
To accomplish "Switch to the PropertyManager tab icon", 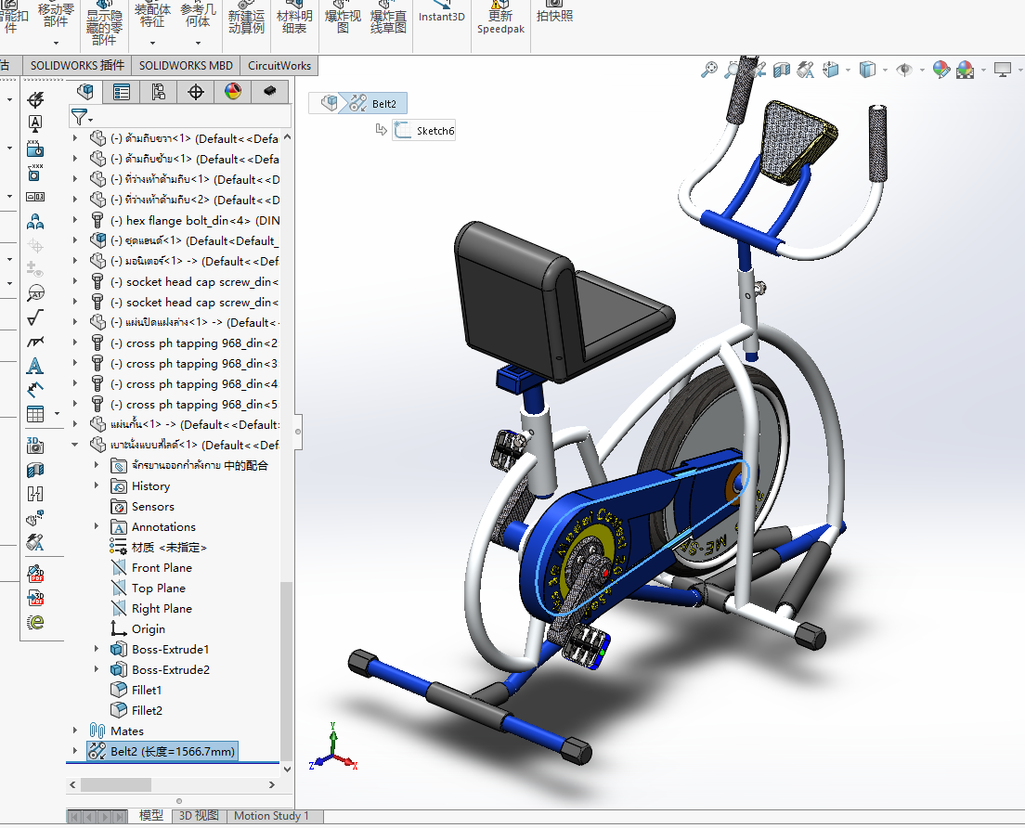I will (122, 91).
